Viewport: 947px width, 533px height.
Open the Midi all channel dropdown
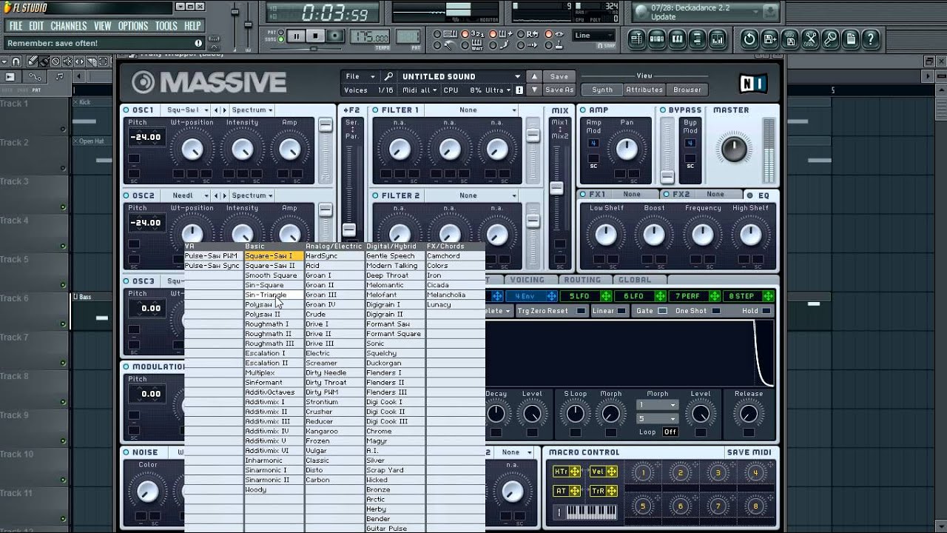click(419, 90)
